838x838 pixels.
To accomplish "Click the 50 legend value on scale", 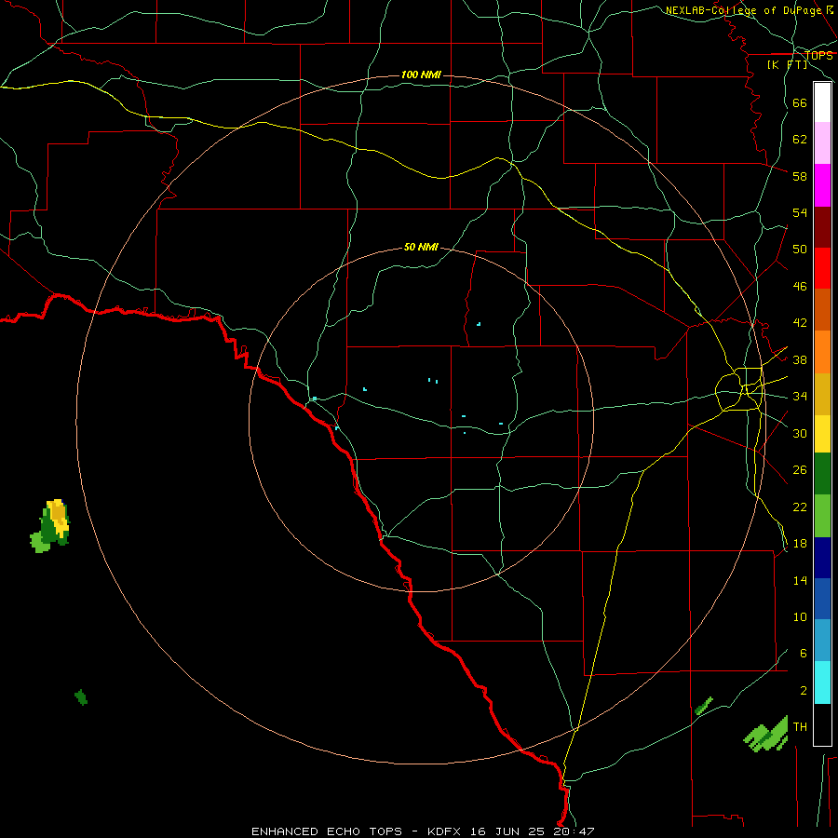I will [x=800, y=250].
